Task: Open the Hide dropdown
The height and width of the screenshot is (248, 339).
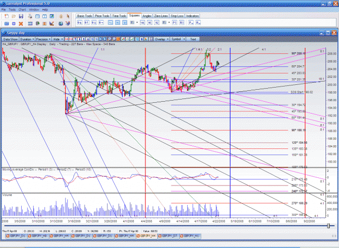Action: [58, 39]
